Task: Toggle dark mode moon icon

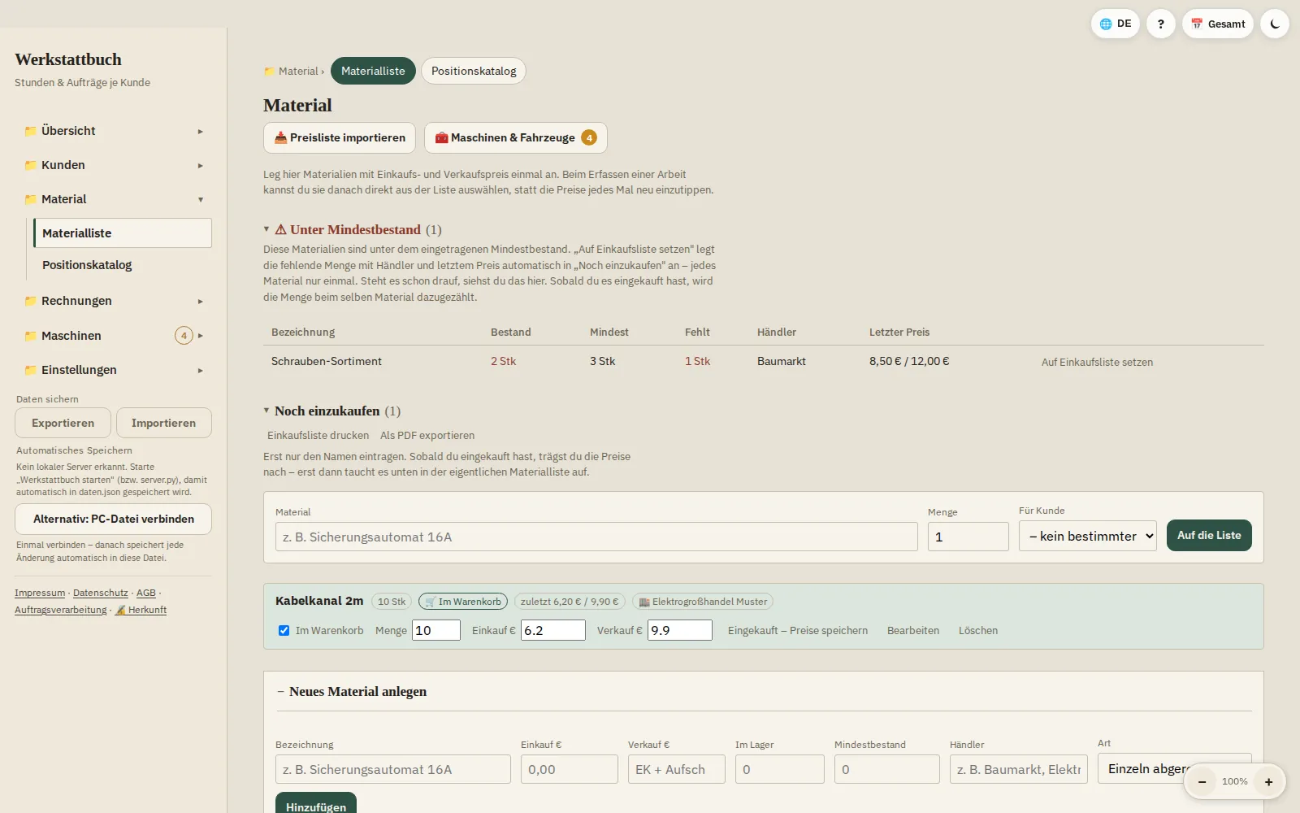Action: [x=1274, y=24]
